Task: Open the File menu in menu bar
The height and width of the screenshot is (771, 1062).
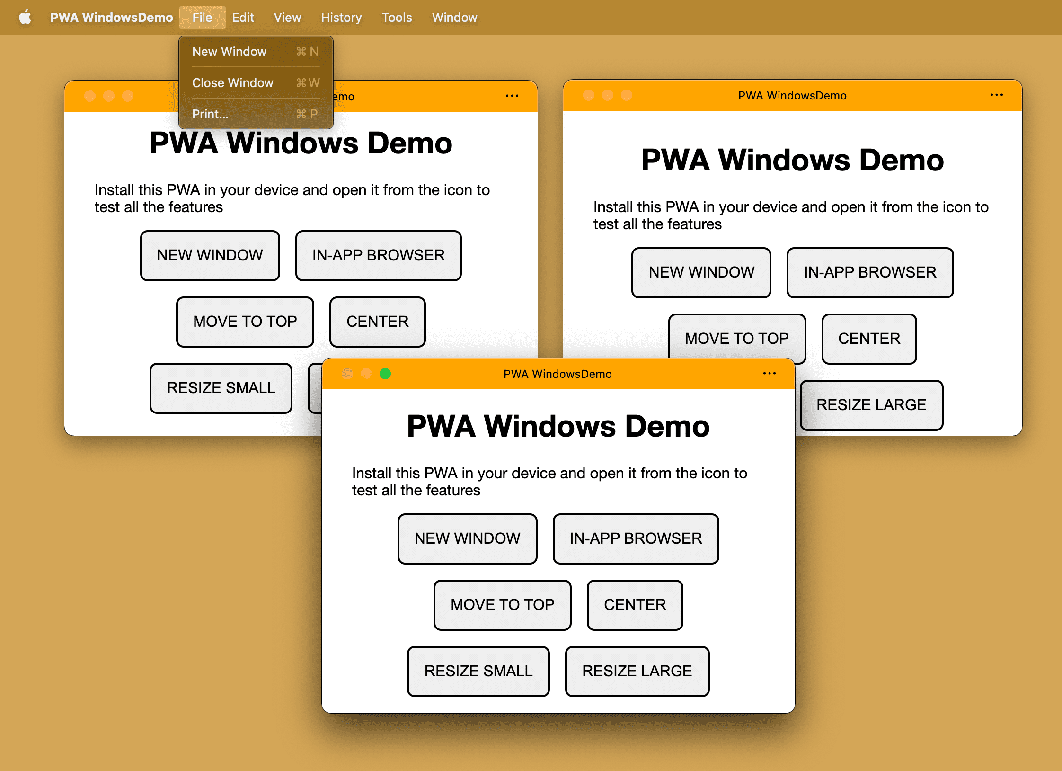Action: 201,17
